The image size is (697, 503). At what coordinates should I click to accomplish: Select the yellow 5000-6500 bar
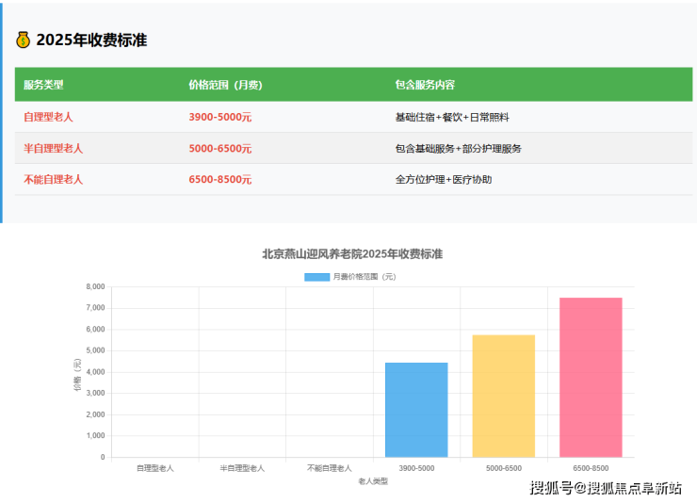[x=503, y=396]
